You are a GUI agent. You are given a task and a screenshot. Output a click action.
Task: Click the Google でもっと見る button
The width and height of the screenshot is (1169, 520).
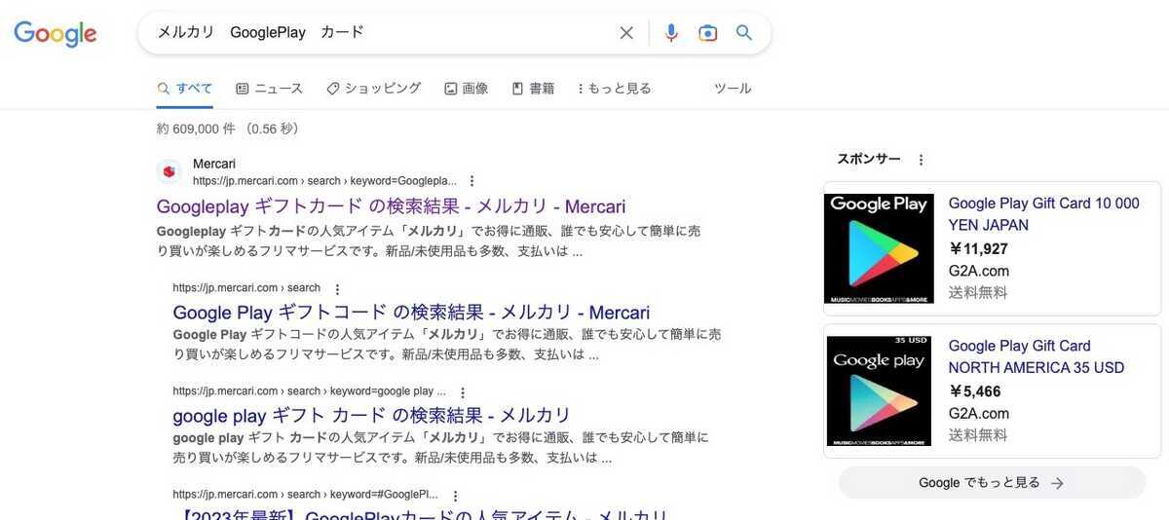click(992, 483)
